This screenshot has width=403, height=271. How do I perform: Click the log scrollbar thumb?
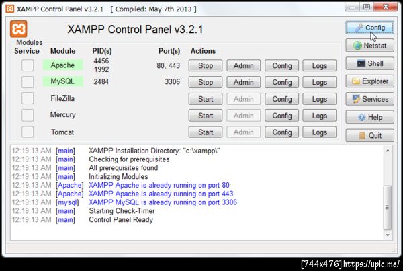[x=388, y=207]
